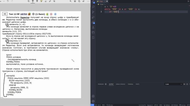
Task: Click the brown briefcase icon beside 18793
Action: point(29,14)
